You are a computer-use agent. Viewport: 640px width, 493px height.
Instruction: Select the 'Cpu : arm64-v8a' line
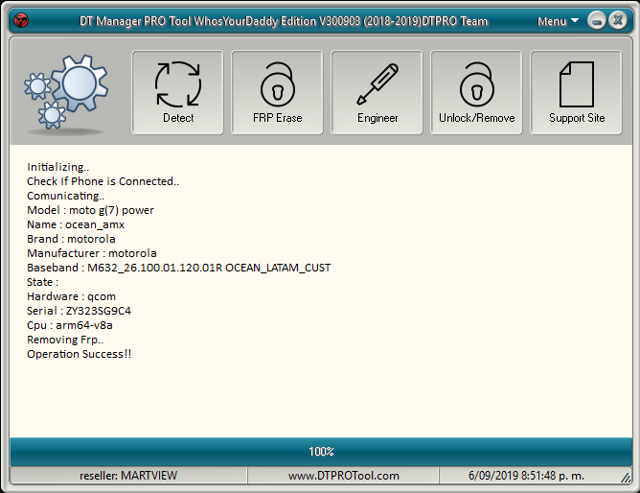[x=69, y=325]
